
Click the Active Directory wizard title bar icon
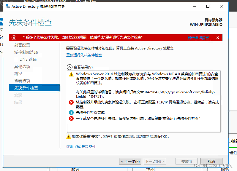point(7,6)
